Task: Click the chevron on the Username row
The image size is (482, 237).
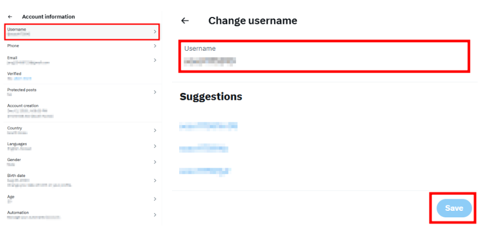Action: 155,32
